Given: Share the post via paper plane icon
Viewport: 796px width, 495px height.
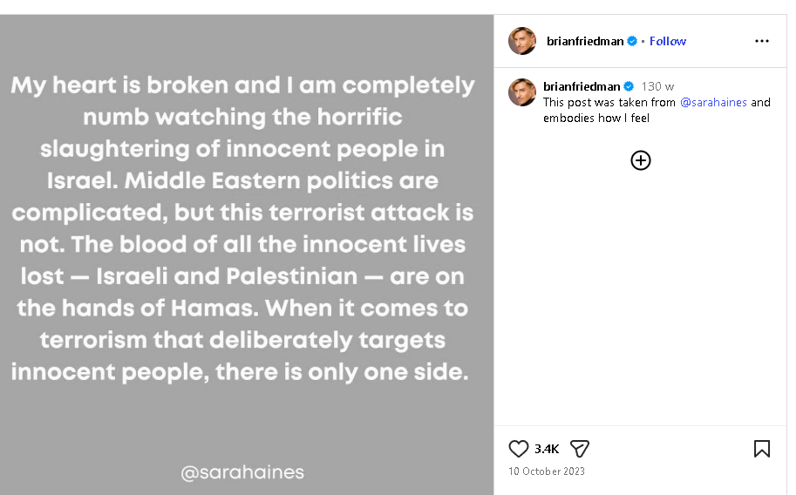Looking at the screenshot, I should coord(579,449).
